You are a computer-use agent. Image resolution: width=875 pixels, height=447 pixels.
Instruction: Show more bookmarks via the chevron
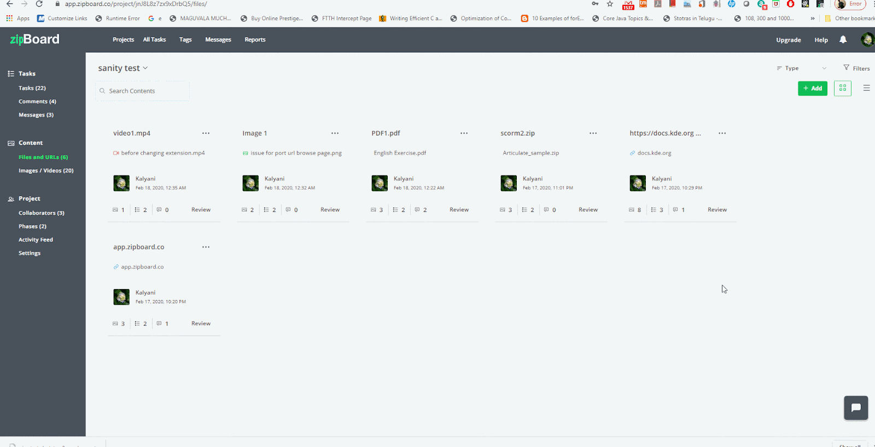click(813, 18)
